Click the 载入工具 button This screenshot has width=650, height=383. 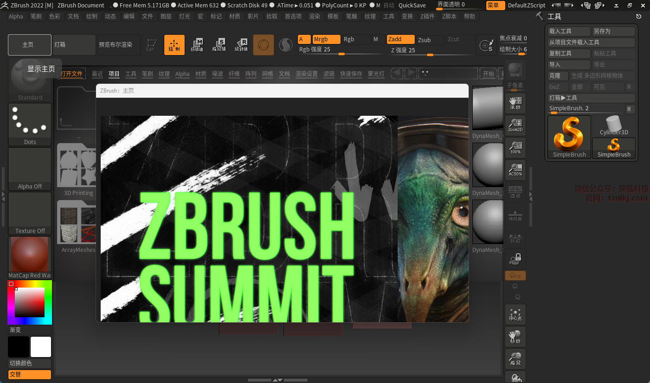[x=569, y=31]
